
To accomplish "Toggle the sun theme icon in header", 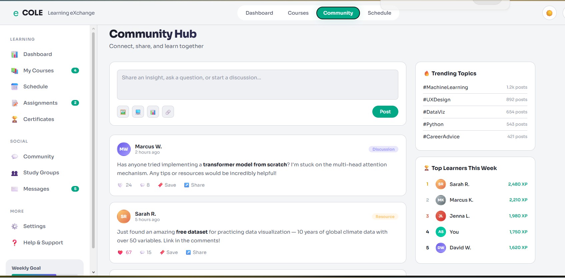I will [x=549, y=13].
